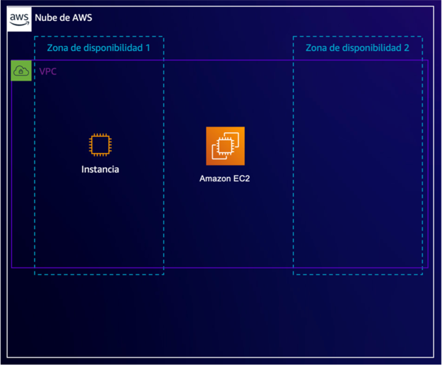The height and width of the screenshot is (366, 442).
Task: Click the orange Instancia chip icon
Action: point(100,145)
